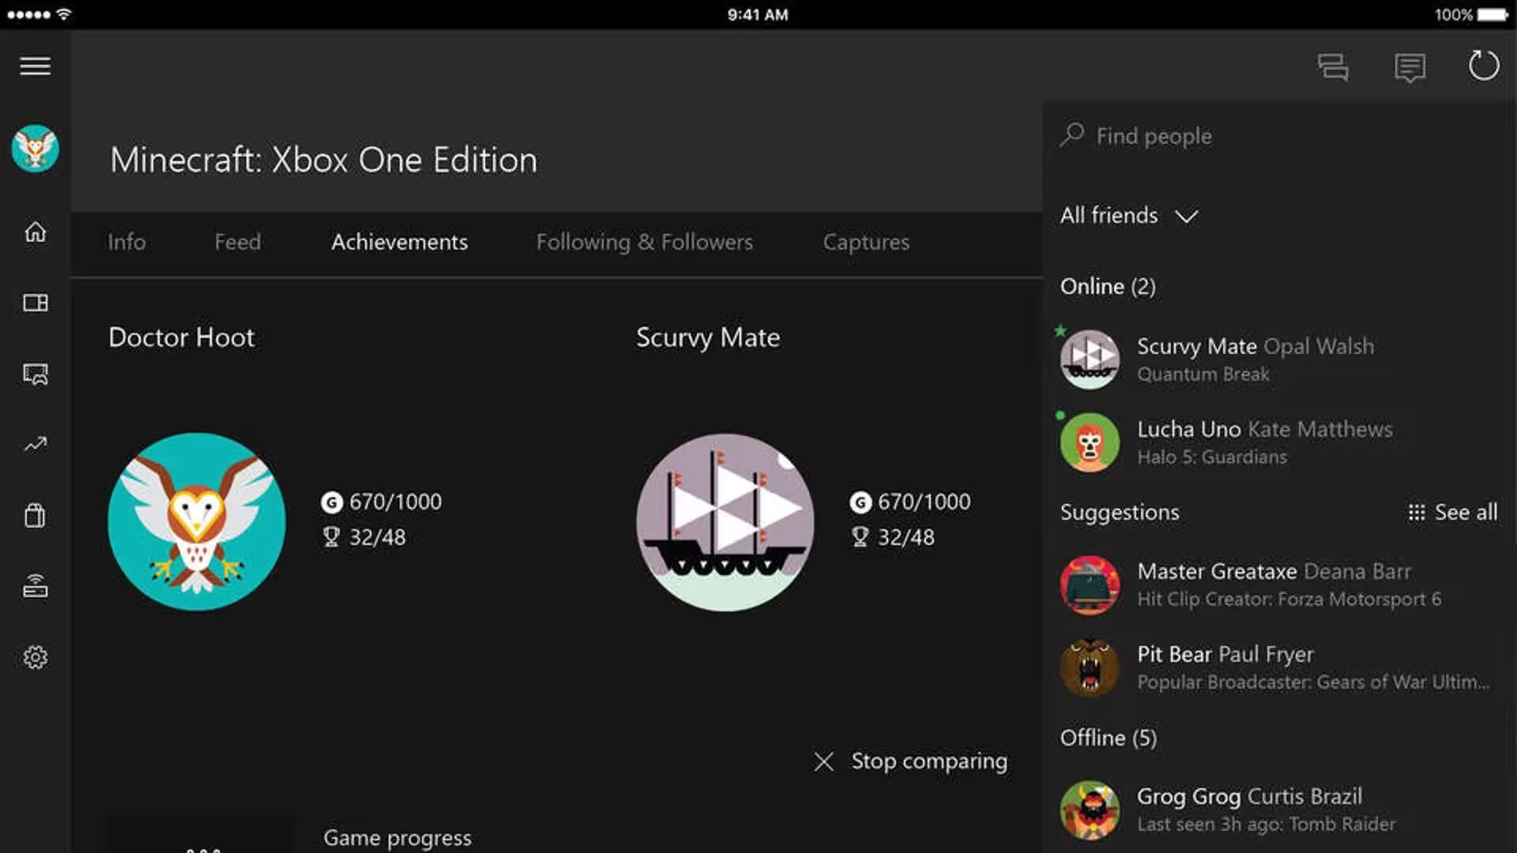The image size is (1517, 853).
Task: Click the 9:41 AM clock in status bar
Action: 758,15
